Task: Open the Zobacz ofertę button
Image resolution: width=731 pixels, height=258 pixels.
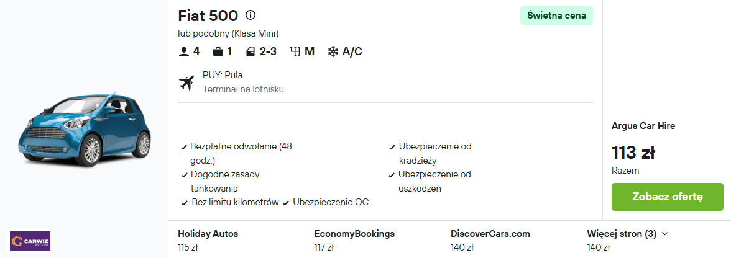Action: point(667,197)
